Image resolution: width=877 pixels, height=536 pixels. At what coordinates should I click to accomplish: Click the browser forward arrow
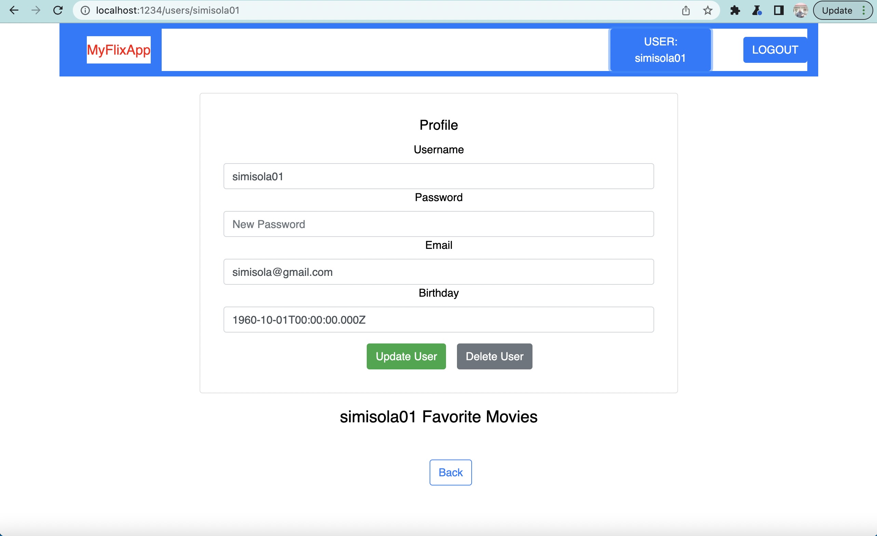36,10
